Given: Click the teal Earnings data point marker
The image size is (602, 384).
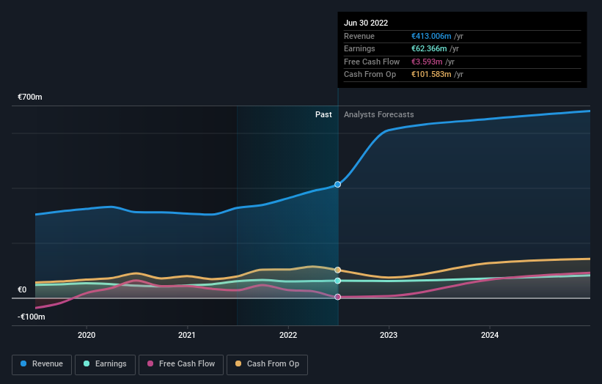Looking at the screenshot, I should click(337, 281).
